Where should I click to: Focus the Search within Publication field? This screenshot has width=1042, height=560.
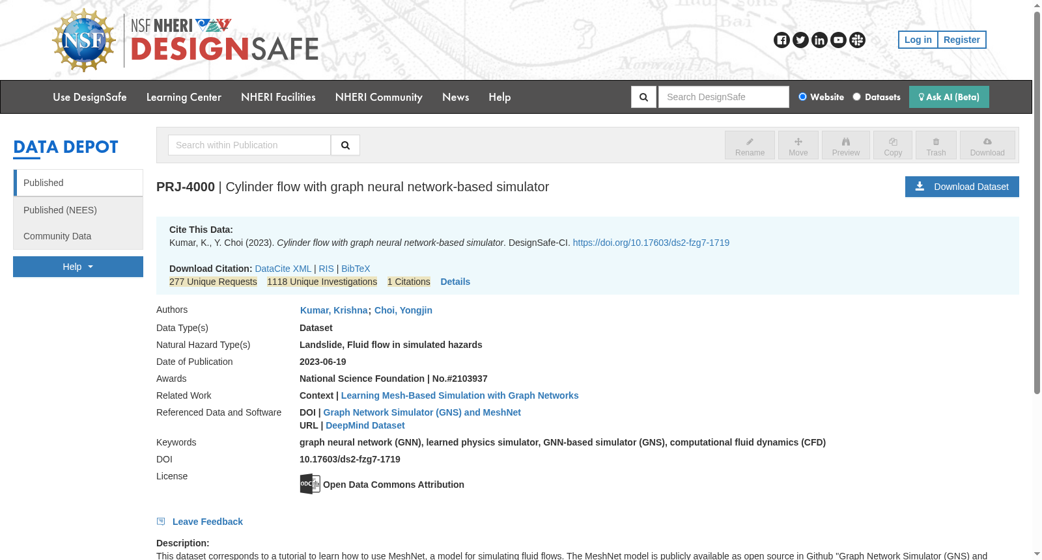(x=249, y=145)
